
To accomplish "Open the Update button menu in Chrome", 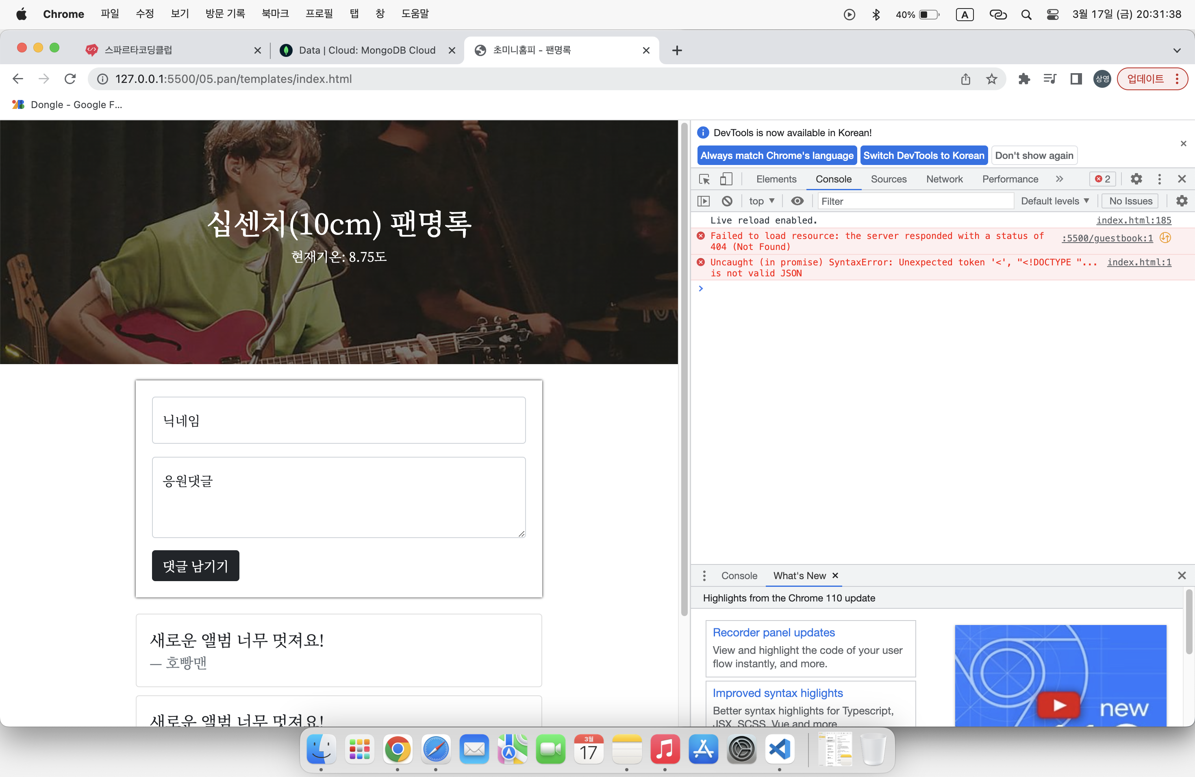I will tap(1152, 79).
